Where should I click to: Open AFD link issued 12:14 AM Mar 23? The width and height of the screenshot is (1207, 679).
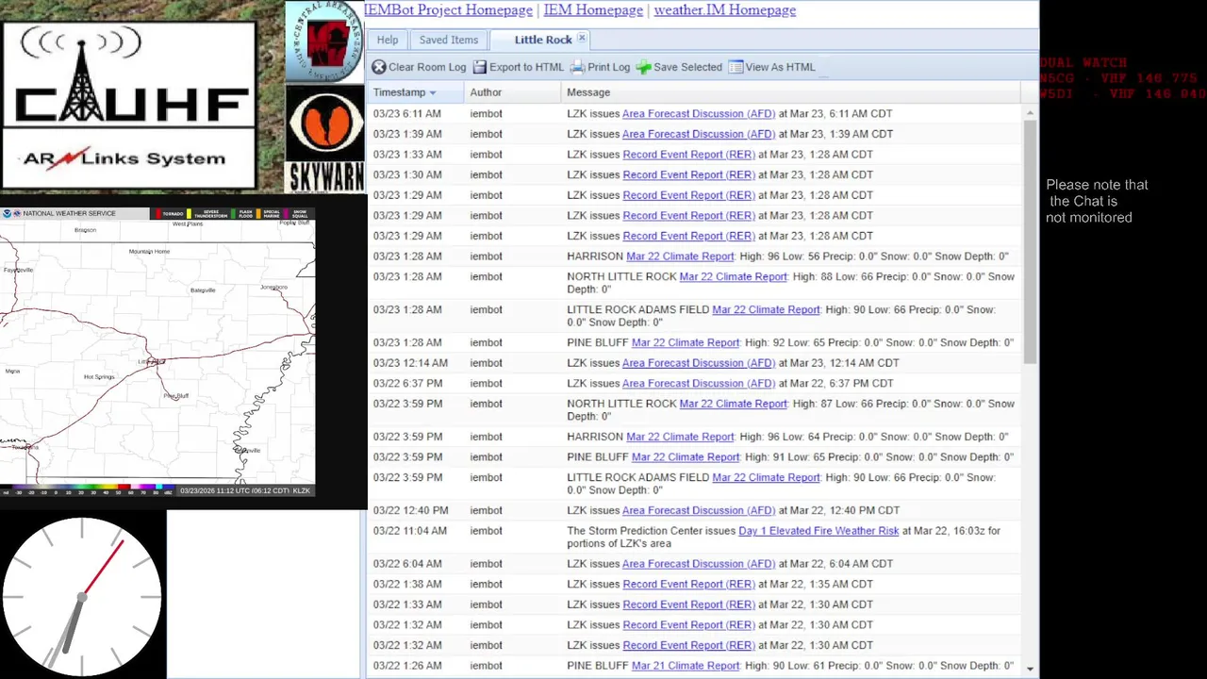pos(699,363)
